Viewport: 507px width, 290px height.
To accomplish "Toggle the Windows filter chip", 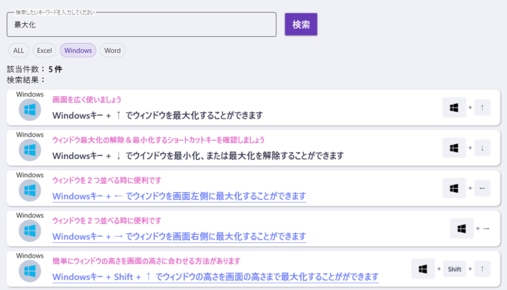I will (x=78, y=50).
